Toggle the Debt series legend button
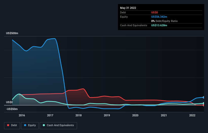The image size is (208, 133). click(12, 125)
